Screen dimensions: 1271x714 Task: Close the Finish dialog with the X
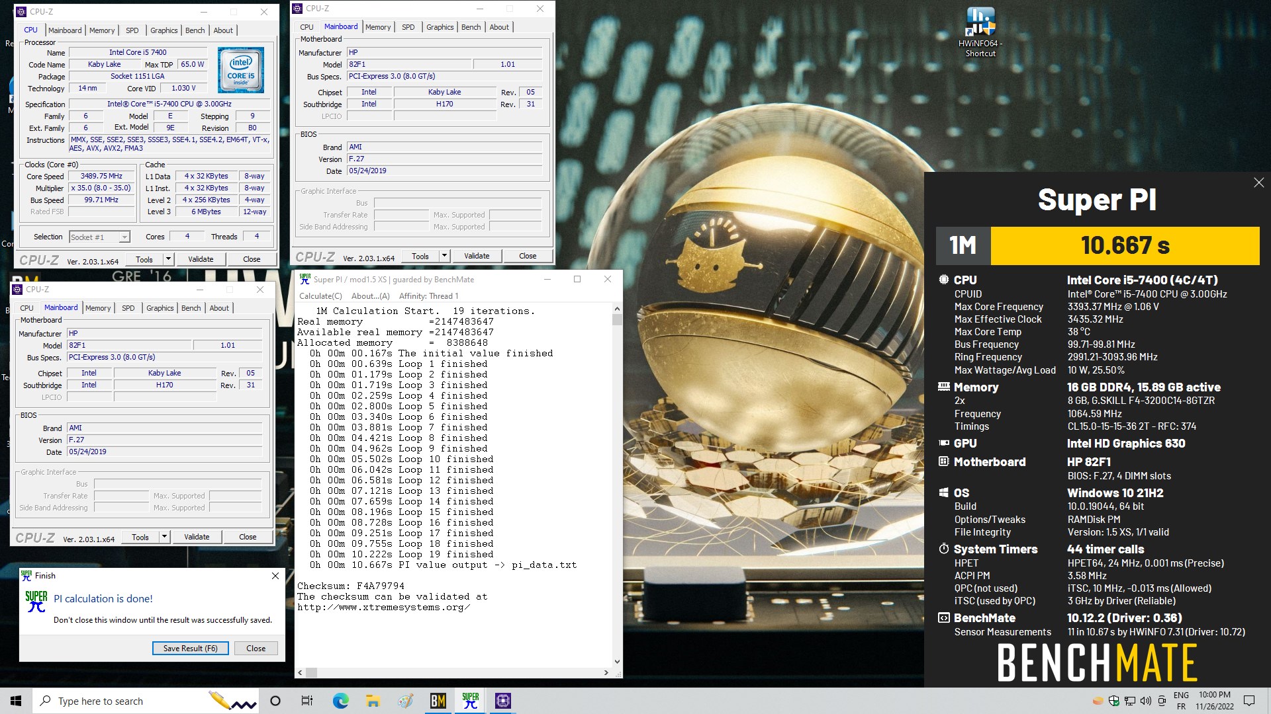coord(275,576)
